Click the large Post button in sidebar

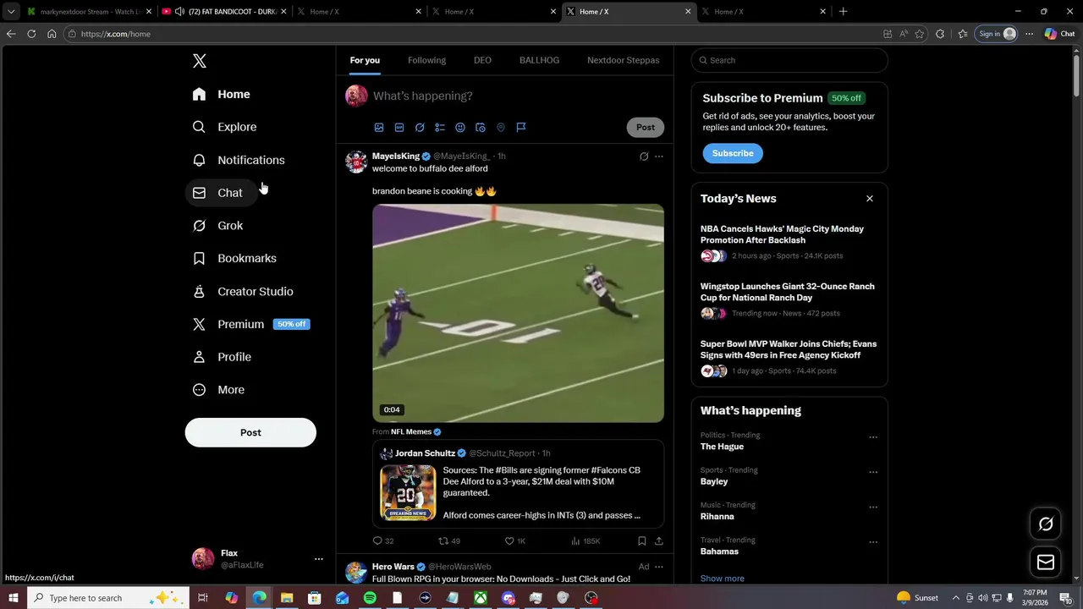(x=250, y=432)
